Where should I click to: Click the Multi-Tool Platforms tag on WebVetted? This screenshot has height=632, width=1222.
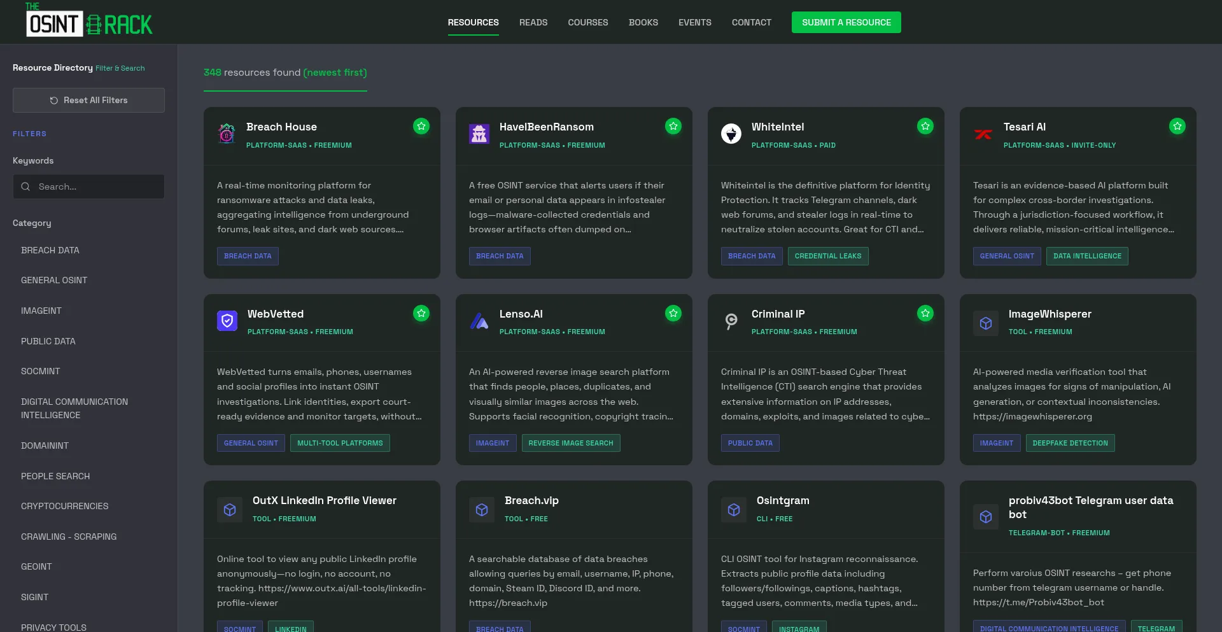(x=340, y=443)
